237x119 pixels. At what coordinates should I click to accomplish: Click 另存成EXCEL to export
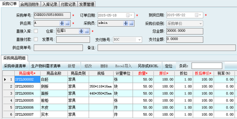[148, 66]
